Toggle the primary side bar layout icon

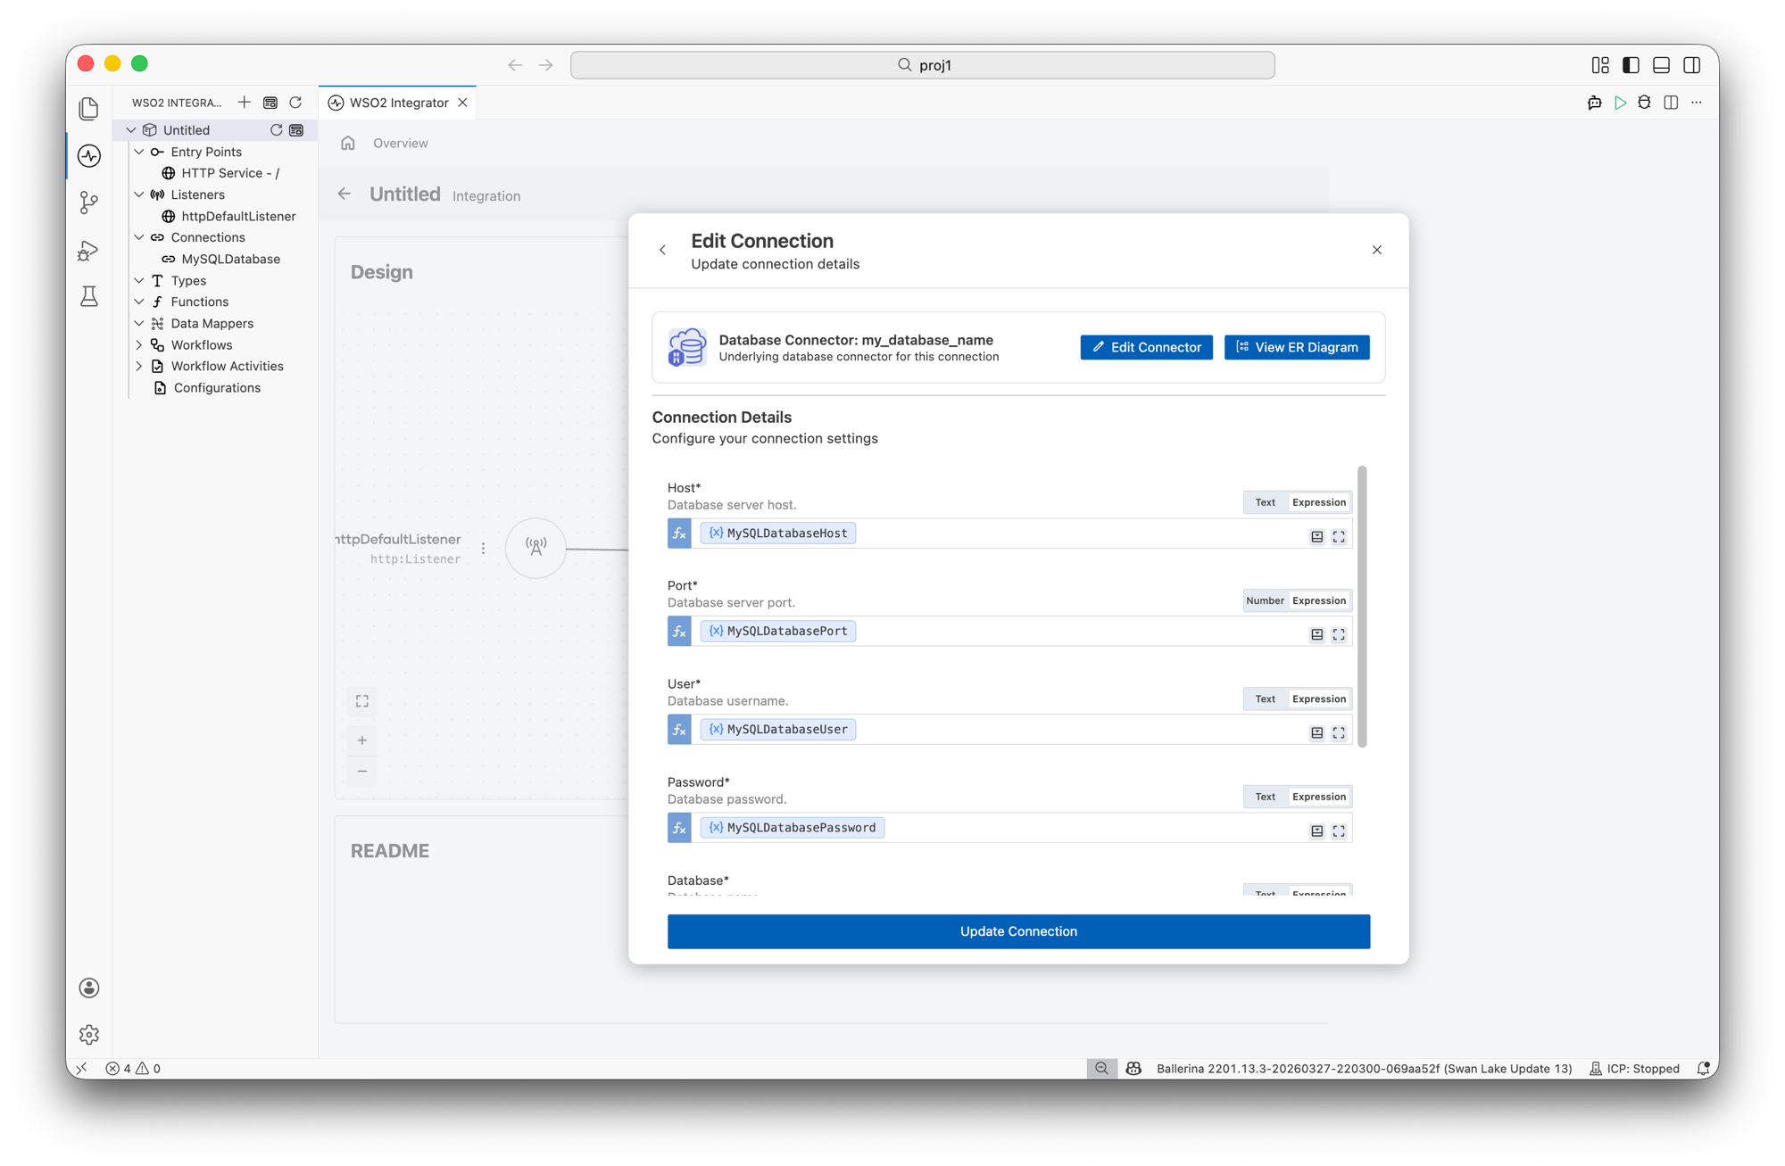[1631, 65]
